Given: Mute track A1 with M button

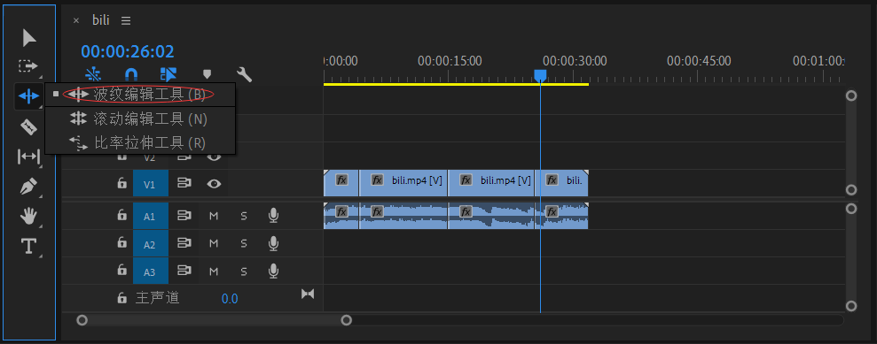Looking at the screenshot, I should click(213, 216).
